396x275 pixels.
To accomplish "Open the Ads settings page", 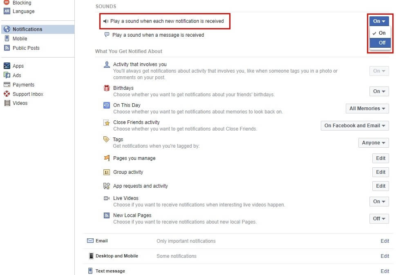I will 17,75.
